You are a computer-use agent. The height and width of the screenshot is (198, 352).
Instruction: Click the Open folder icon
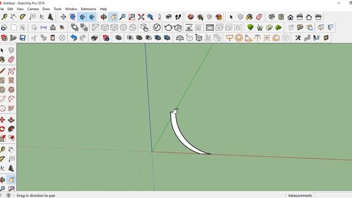click(13, 38)
